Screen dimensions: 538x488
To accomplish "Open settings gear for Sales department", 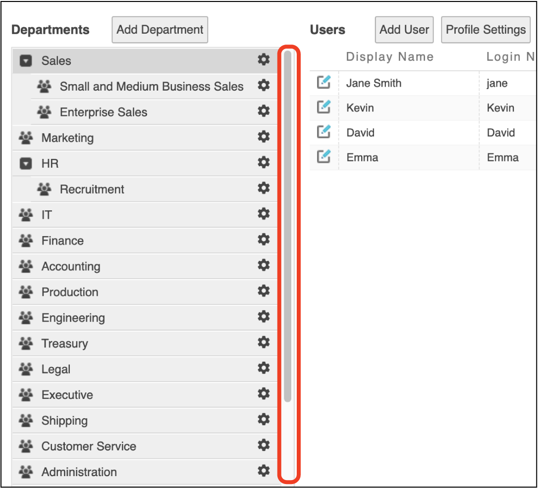I will [x=264, y=60].
